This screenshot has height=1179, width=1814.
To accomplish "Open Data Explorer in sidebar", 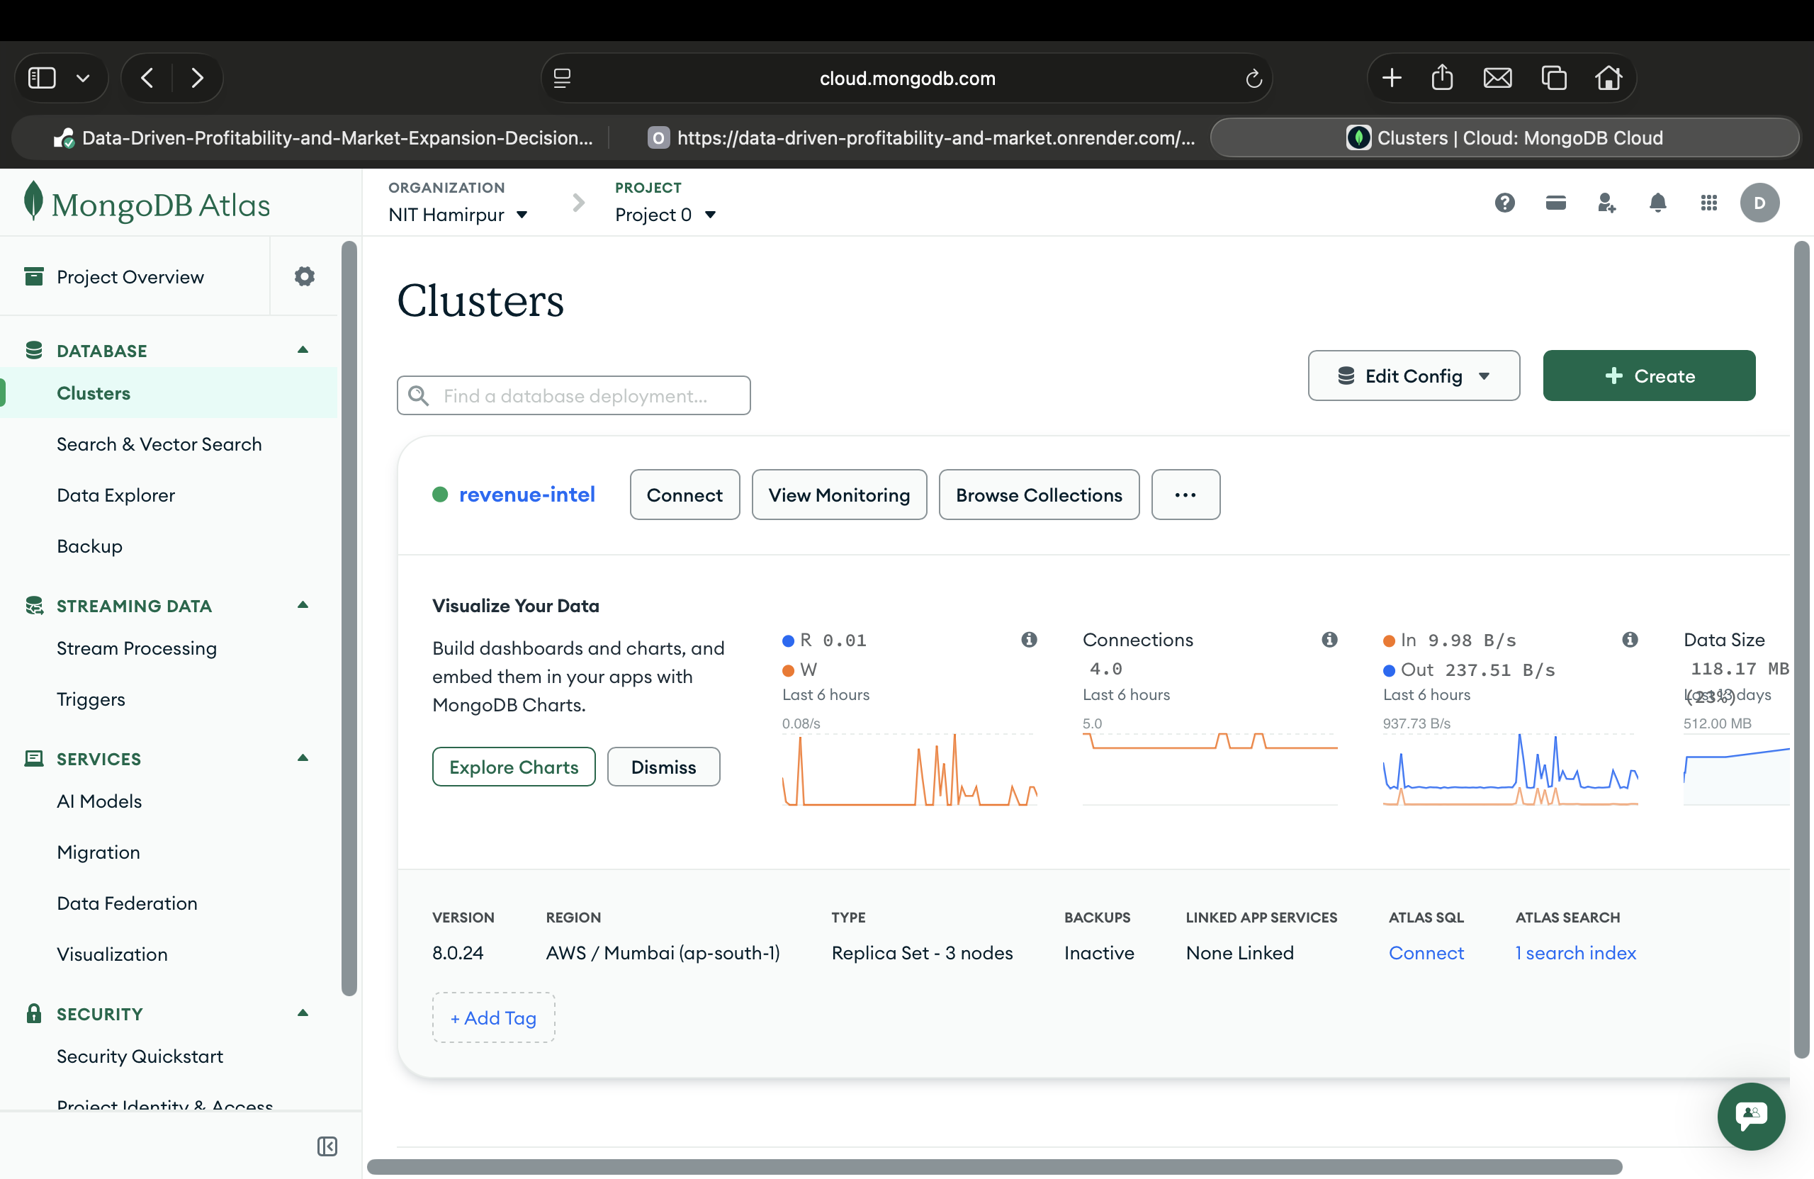I will pos(116,495).
